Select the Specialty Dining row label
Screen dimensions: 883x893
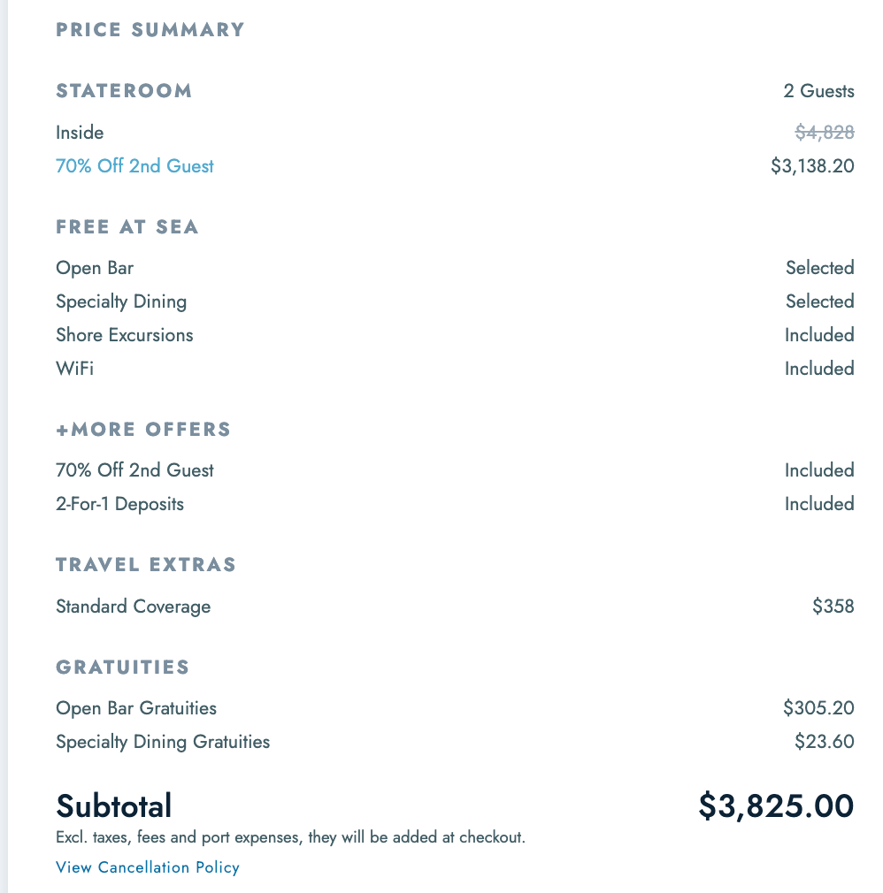(121, 301)
